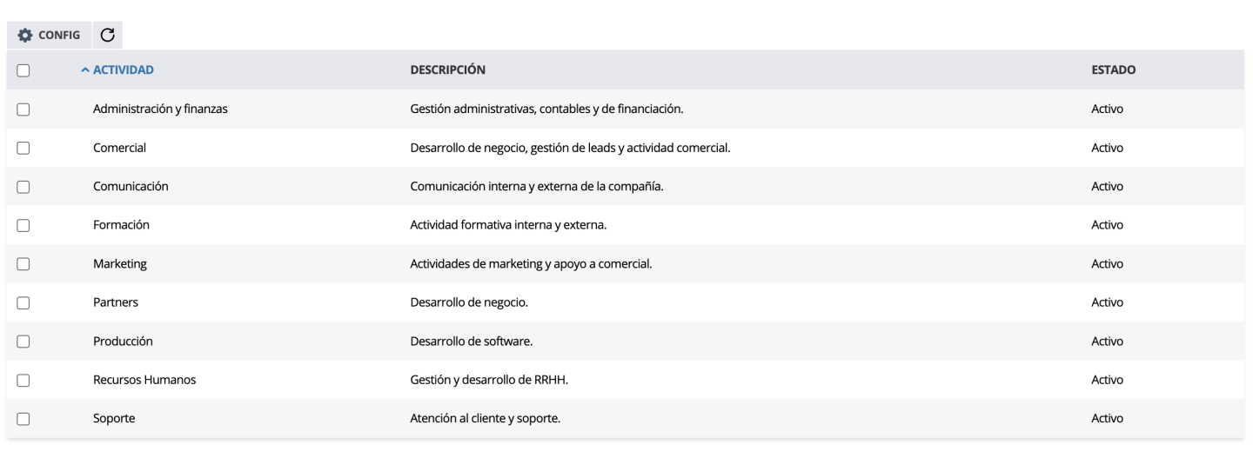
Task: Check the Administración y finanzas row checkbox
Action: pyautogui.click(x=23, y=110)
